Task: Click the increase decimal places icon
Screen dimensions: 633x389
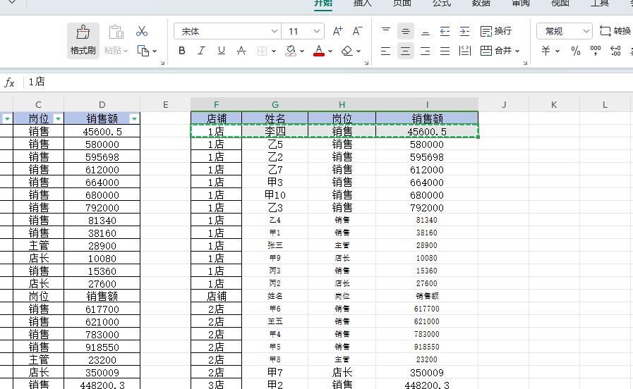Action: [615, 51]
